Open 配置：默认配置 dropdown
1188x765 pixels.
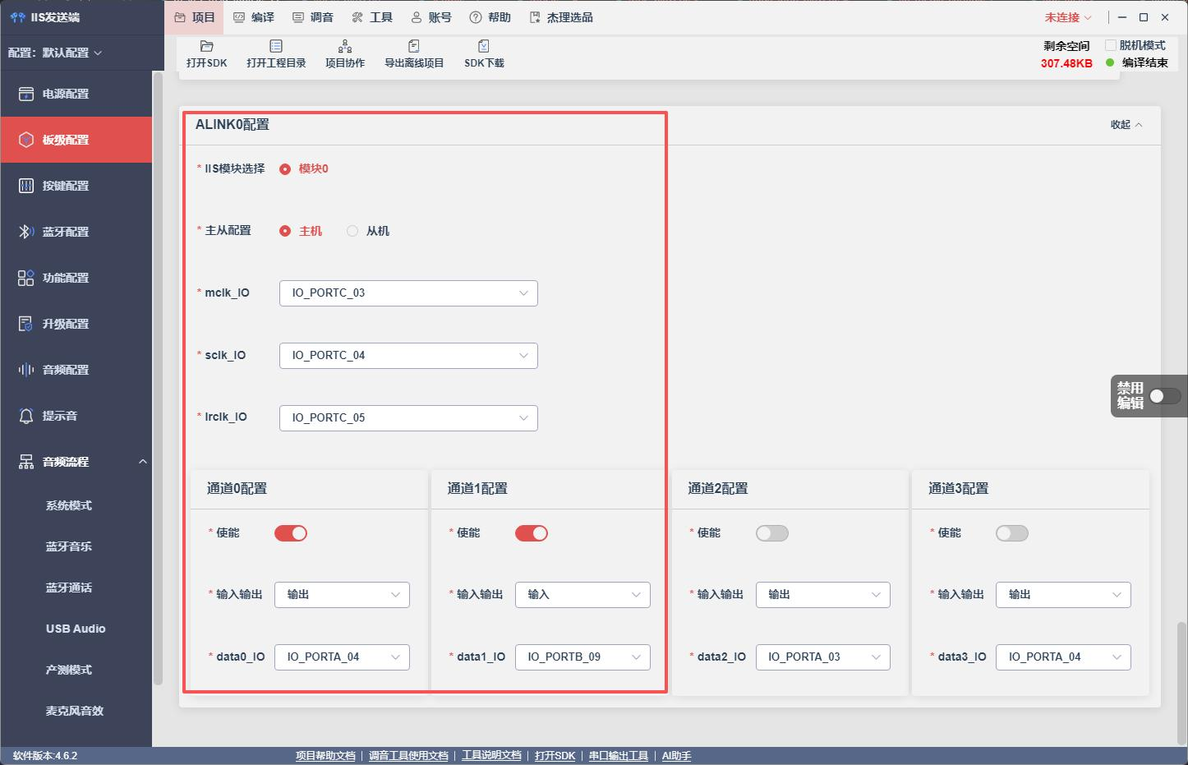point(56,53)
